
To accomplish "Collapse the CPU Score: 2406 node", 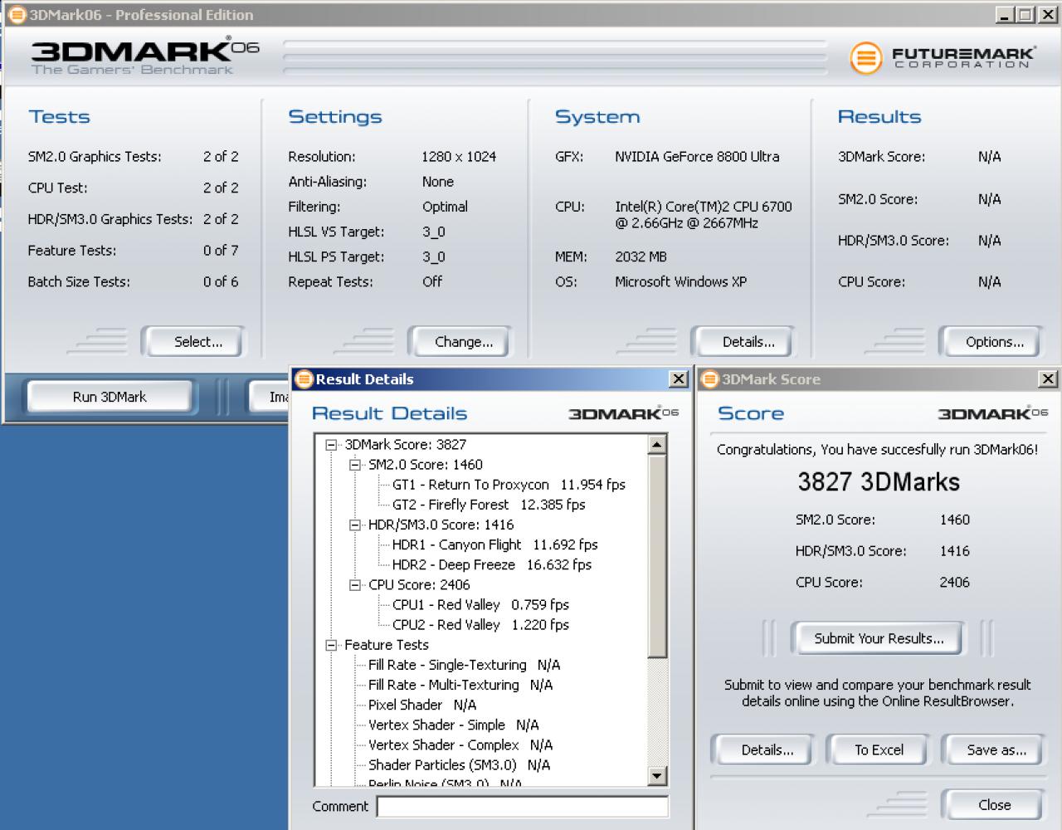I will pos(355,585).
